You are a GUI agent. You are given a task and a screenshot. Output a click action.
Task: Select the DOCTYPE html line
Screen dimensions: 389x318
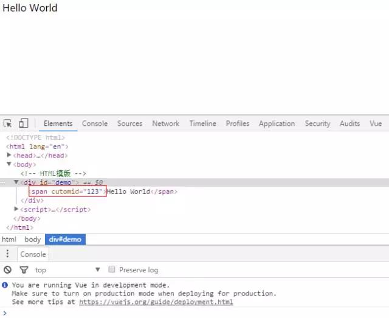tap(35, 137)
